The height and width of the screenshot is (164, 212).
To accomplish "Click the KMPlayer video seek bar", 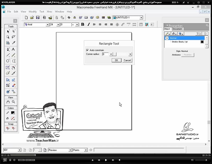I will [x=106, y=155].
